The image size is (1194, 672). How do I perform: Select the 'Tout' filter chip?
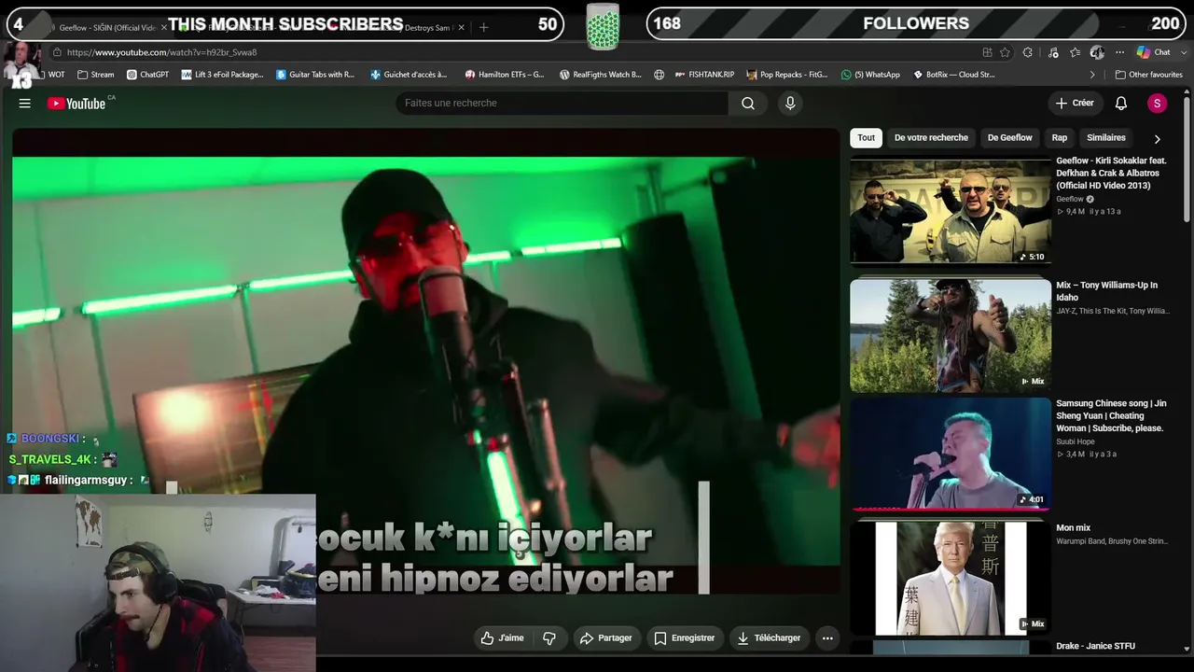point(867,138)
